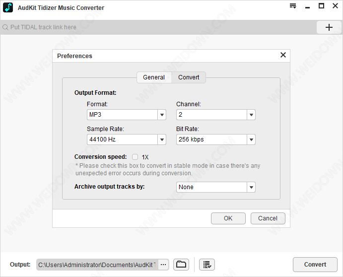Minimize the AudKit window
Viewport: 343px width, 277px height.
[307, 7]
